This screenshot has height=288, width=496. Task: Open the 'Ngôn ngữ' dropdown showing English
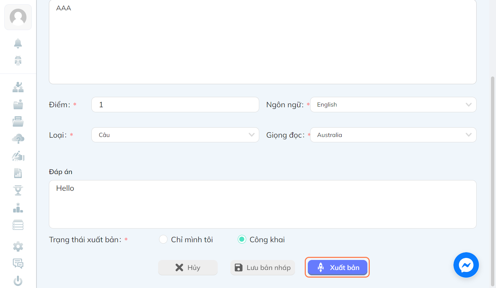pos(393,105)
